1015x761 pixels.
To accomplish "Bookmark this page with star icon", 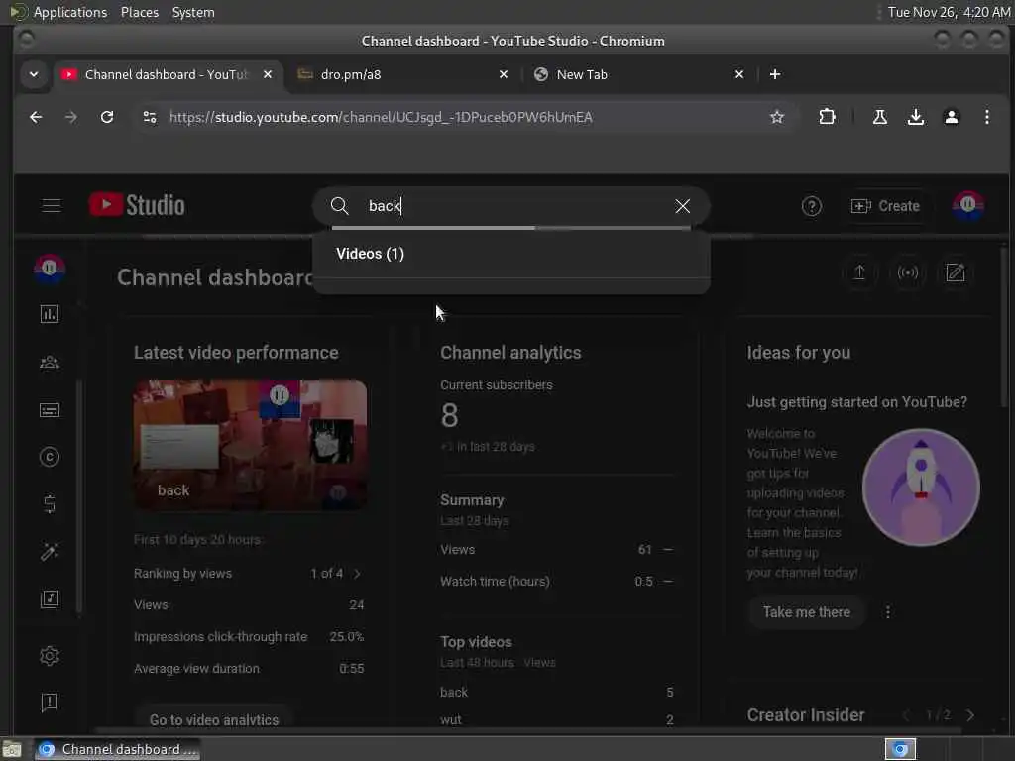I will [777, 117].
